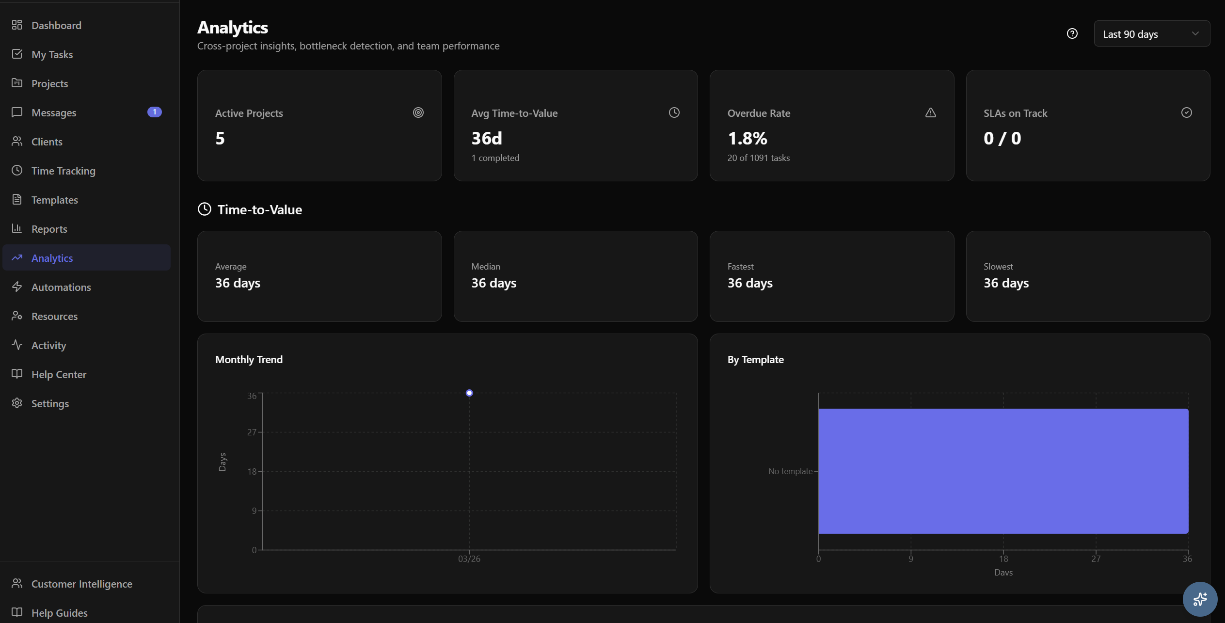The height and width of the screenshot is (623, 1225).
Task: Click the Activity pulse icon in sidebar
Action: coord(17,345)
